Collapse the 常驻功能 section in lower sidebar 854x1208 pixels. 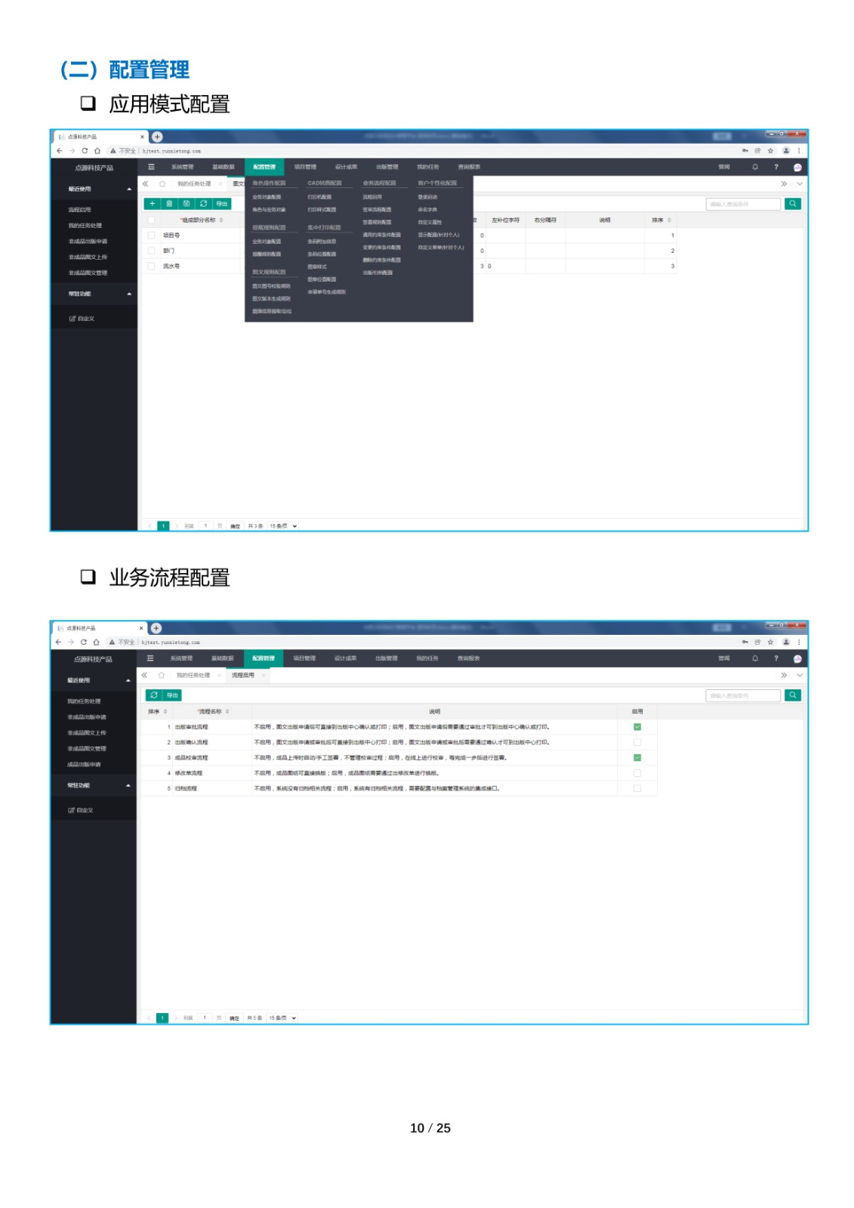tap(128, 786)
